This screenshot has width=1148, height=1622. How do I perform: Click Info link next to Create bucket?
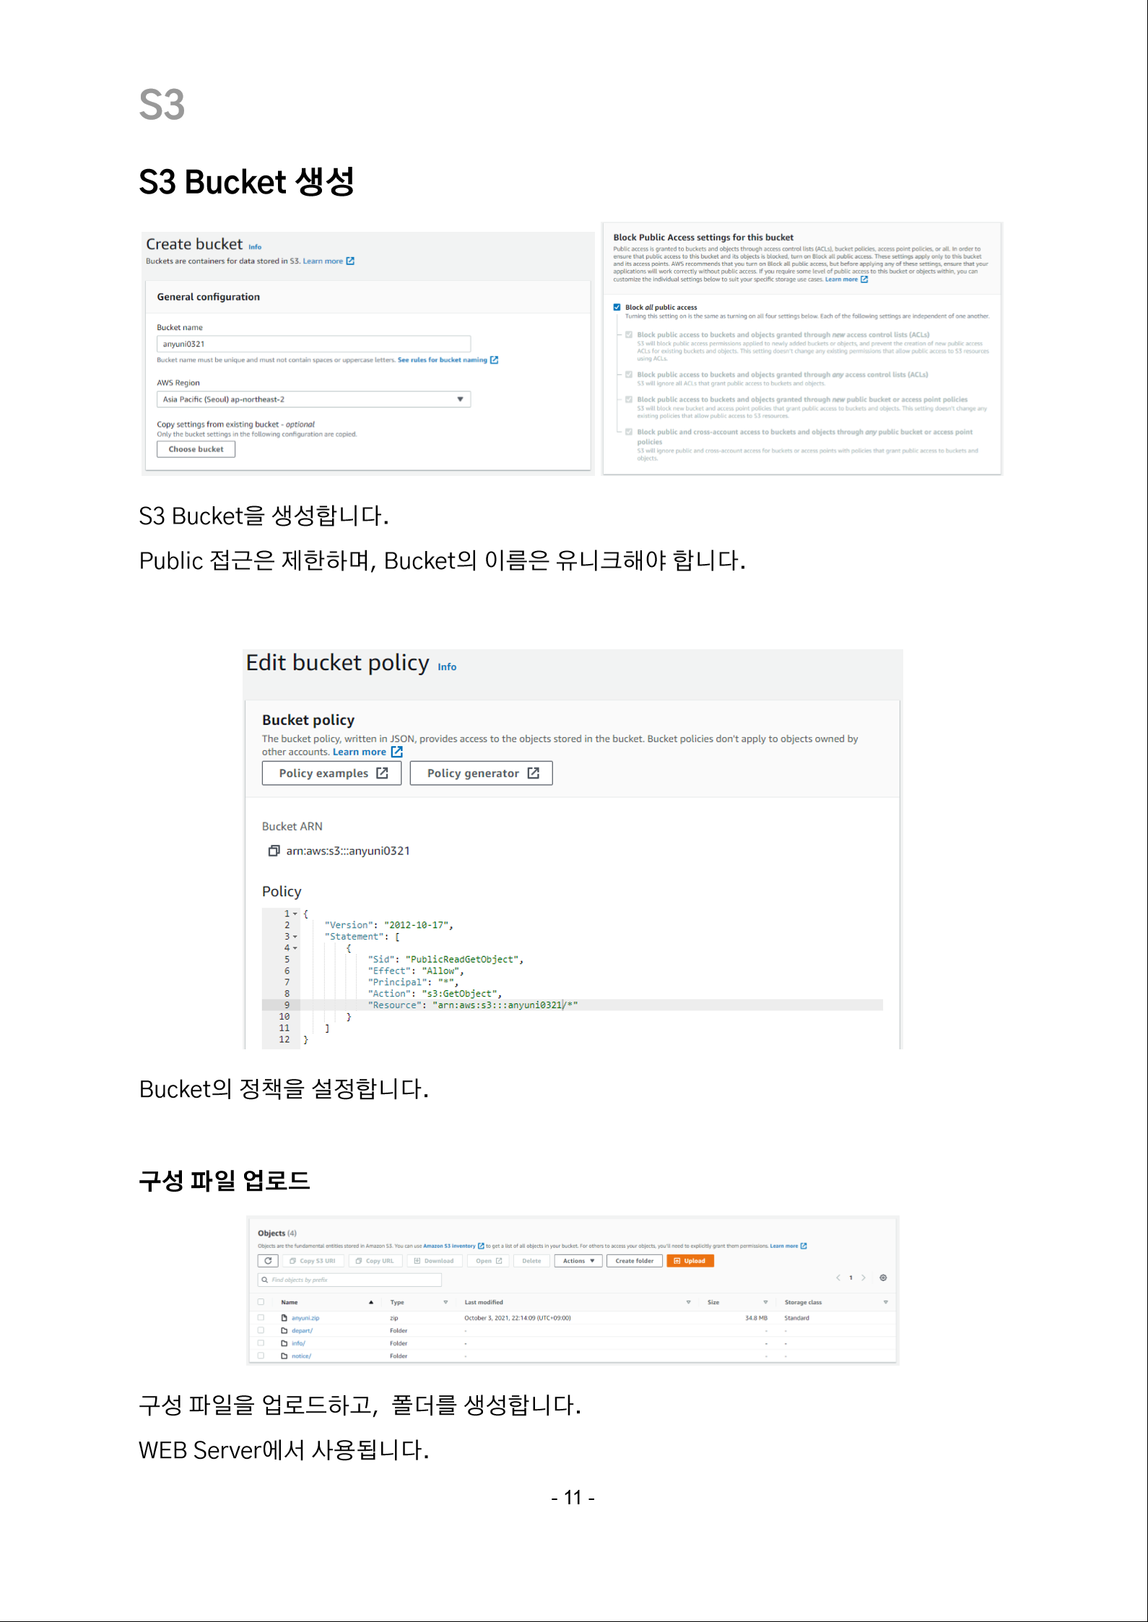tap(255, 247)
